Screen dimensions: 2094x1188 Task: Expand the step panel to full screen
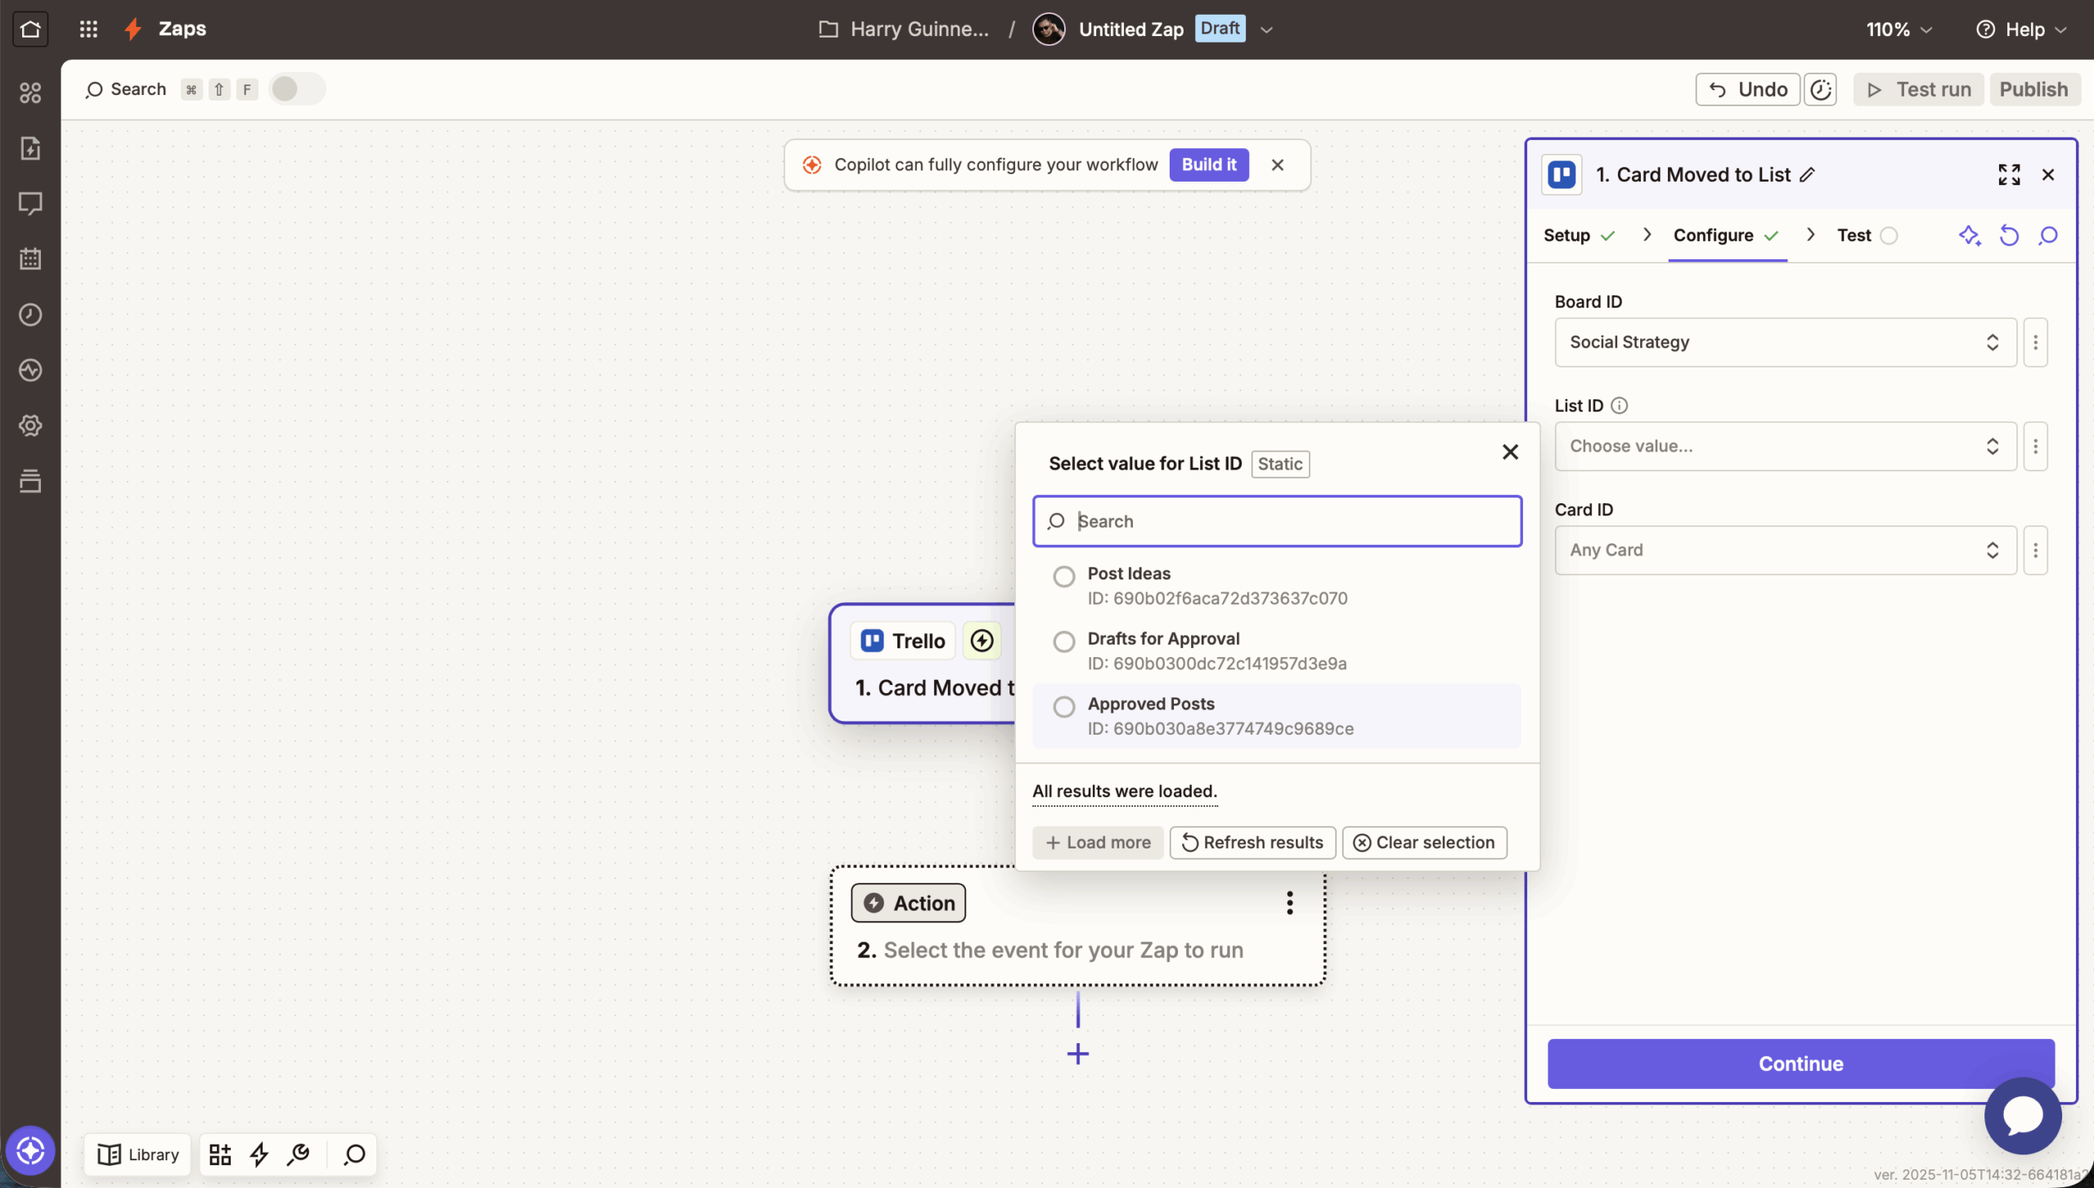[x=2009, y=174]
